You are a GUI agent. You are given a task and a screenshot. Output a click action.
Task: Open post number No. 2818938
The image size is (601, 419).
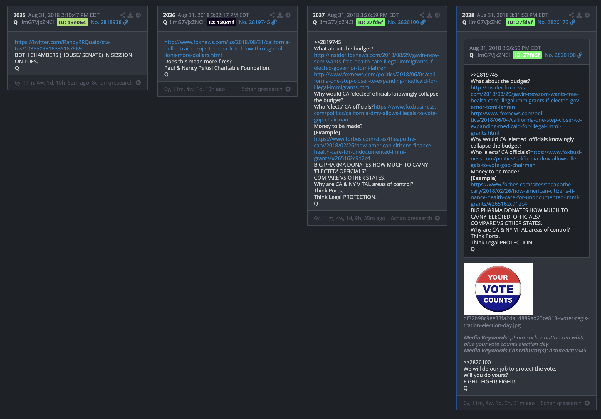click(106, 22)
